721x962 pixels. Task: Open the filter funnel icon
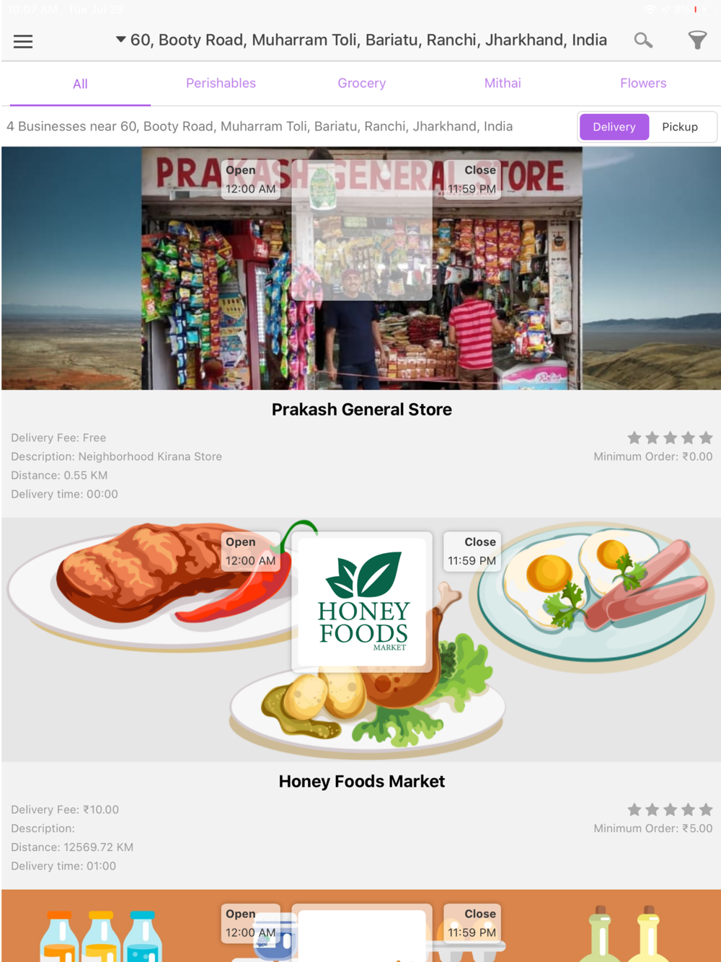click(x=697, y=40)
